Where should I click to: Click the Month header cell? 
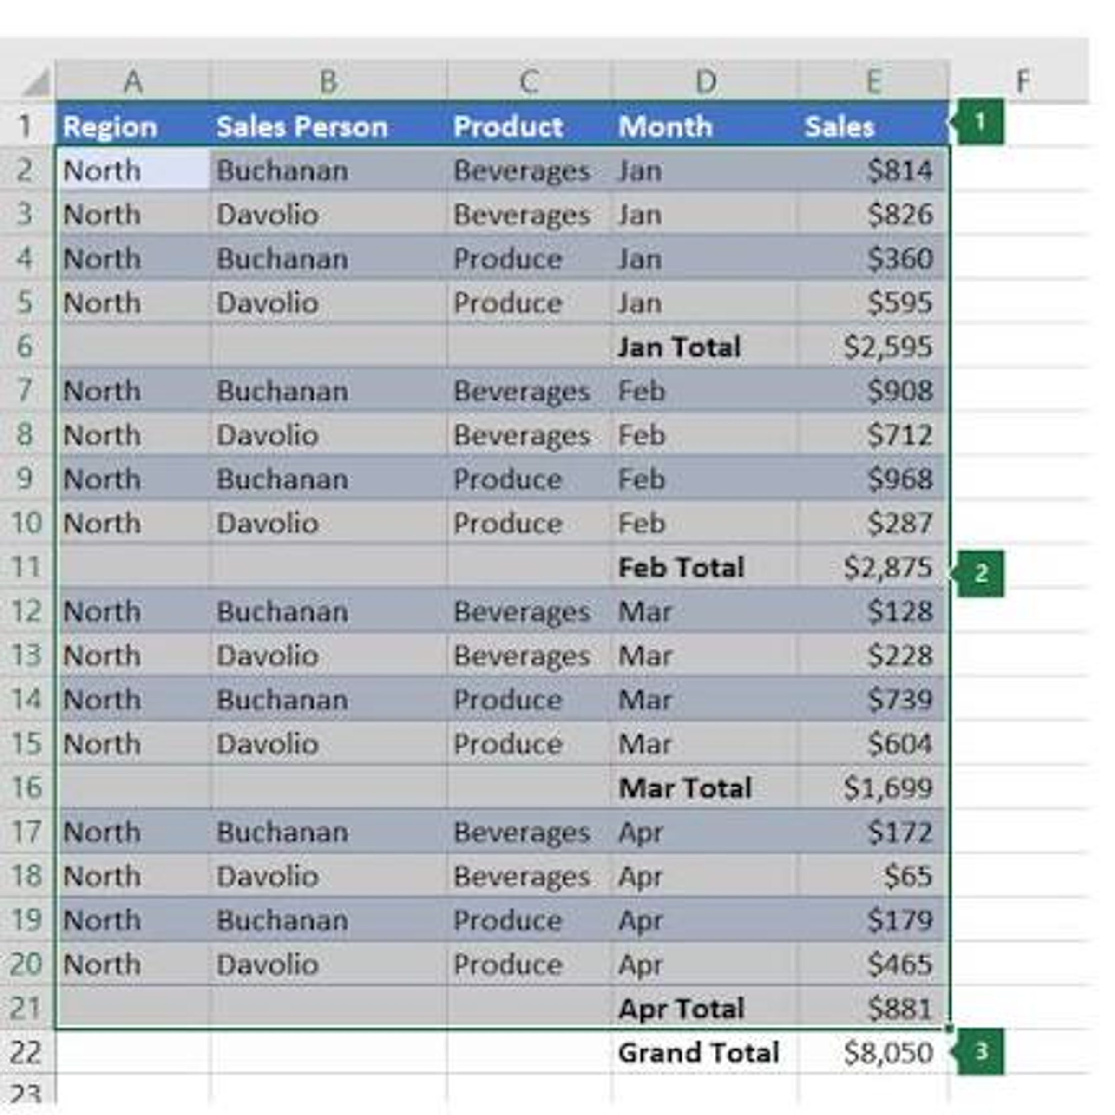pos(705,125)
